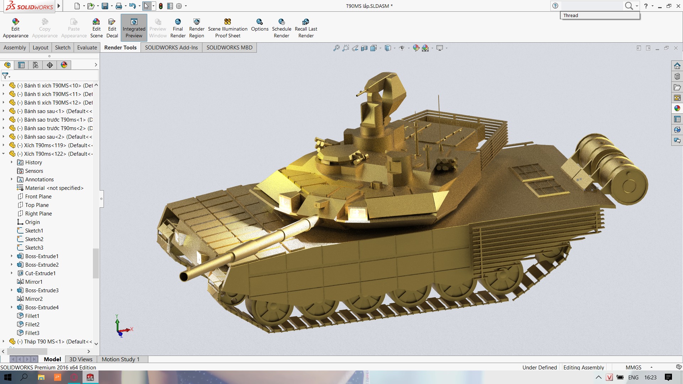Screen dimensions: 683x384
Task: Expand the Xích T90ms<122> tree item
Action: pos(5,154)
